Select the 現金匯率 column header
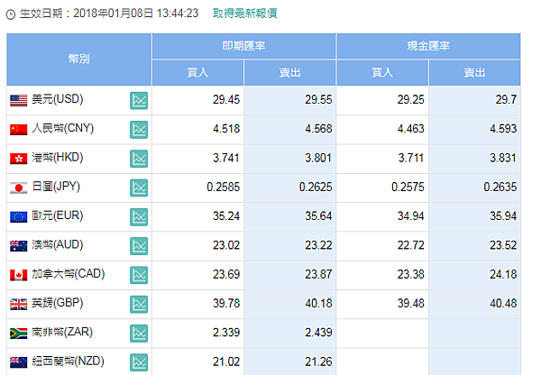 pos(428,46)
